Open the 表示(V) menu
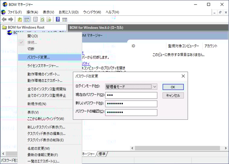229x164 pixels. (x=48, y=12)
